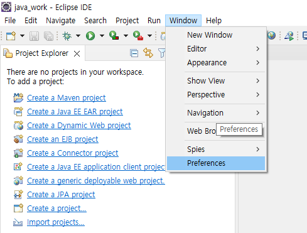
Task: Click Create a Dynamic Web project link
Action: [x=79, y=126]
